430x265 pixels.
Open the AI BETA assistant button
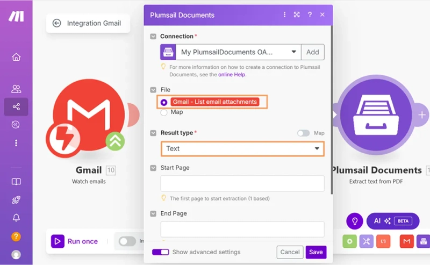pos(393,221)
